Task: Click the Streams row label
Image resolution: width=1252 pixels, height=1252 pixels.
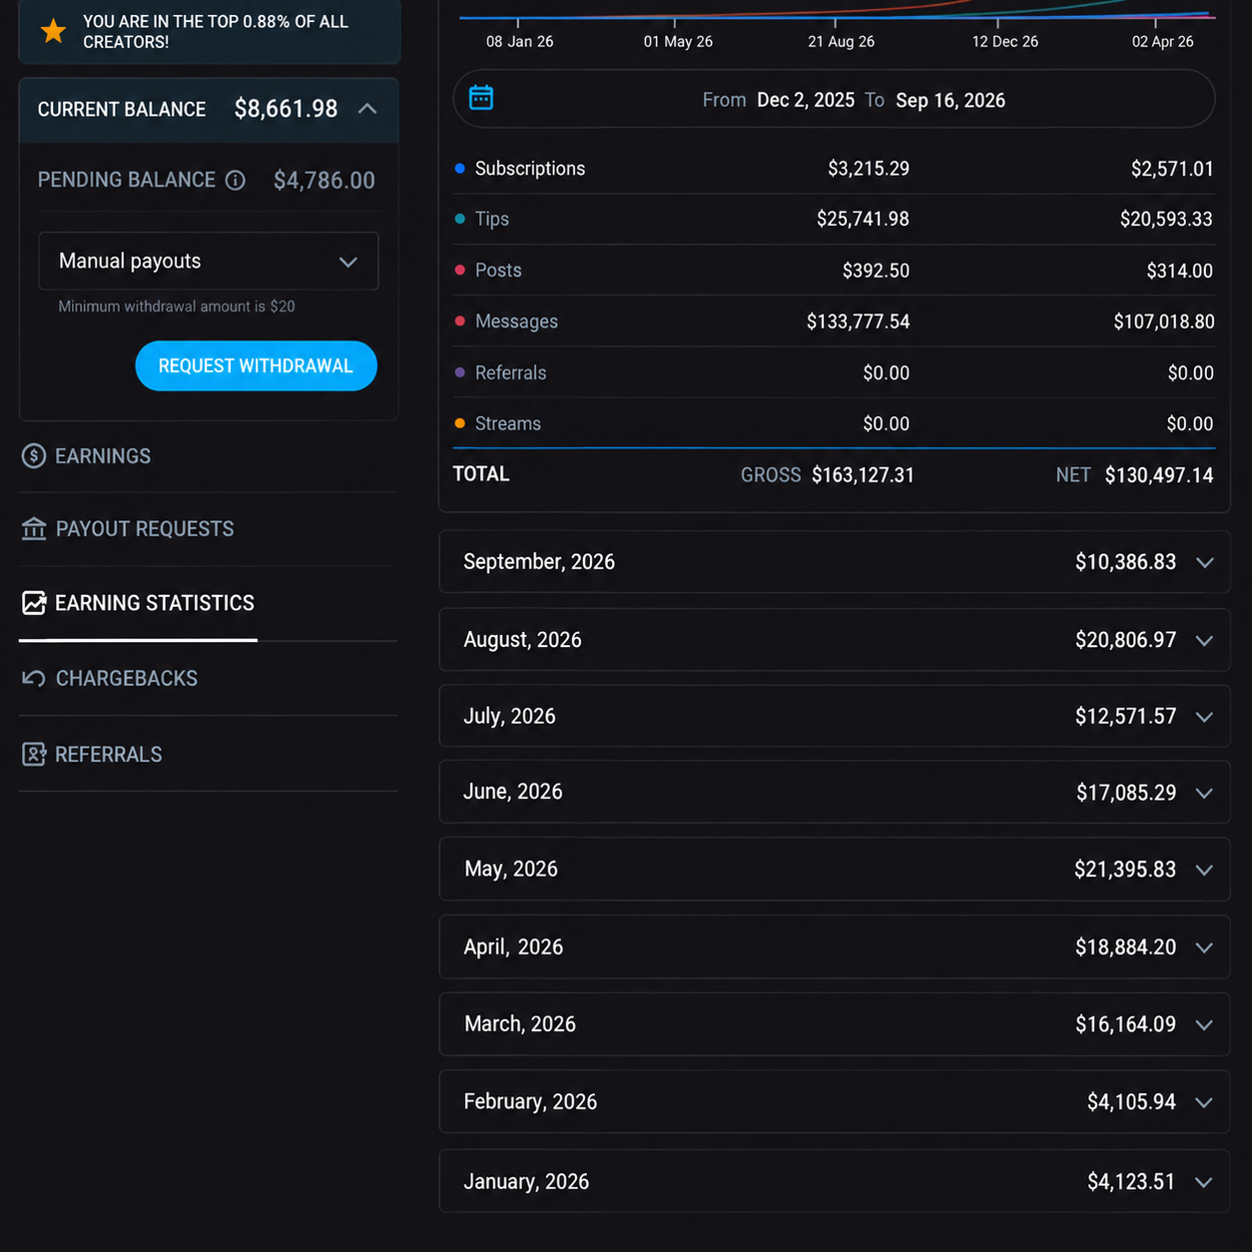Action: [x=508, y=423]
